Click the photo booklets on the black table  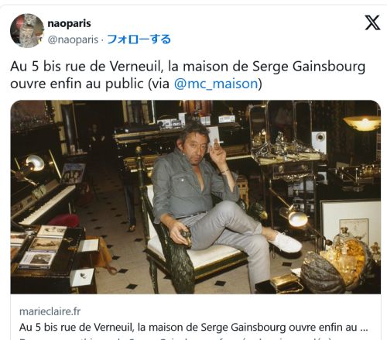(x=43, y=246)
